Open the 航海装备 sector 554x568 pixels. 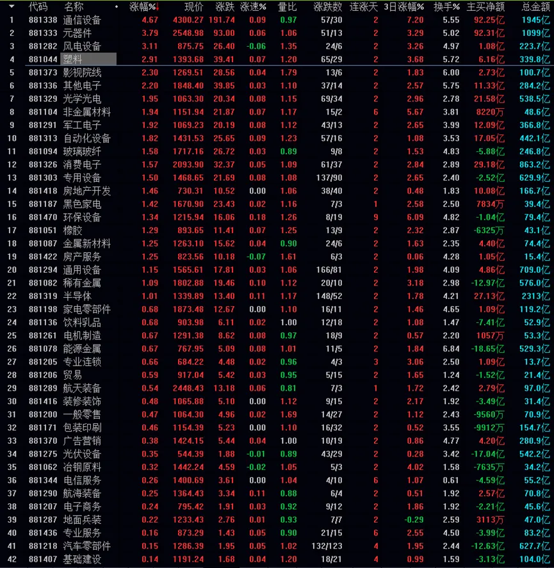tap(82, 494)
